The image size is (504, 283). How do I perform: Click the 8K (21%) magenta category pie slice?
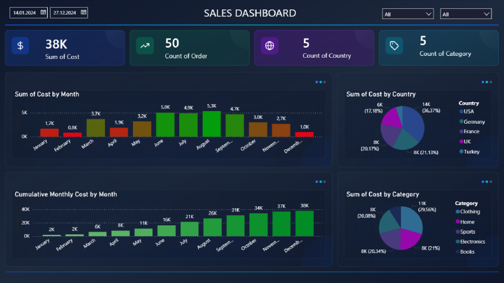[409, 238]
